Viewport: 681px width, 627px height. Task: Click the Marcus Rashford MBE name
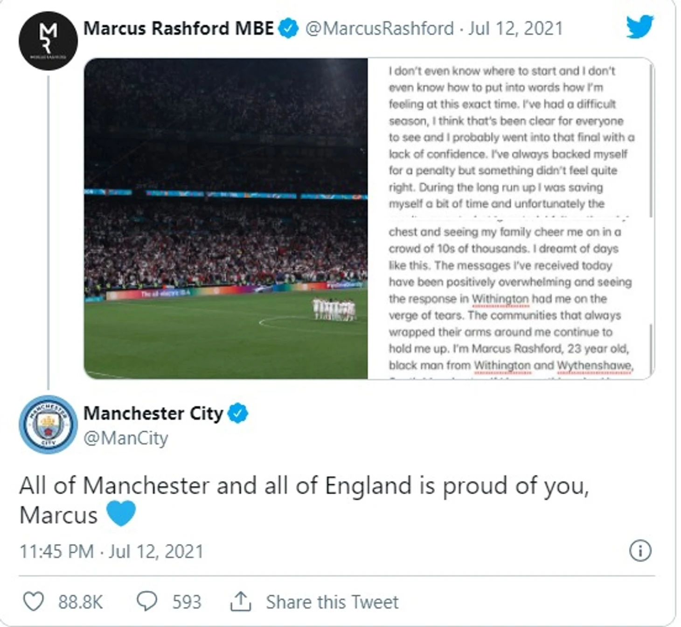pyautogui.click(x=178, y=28)
